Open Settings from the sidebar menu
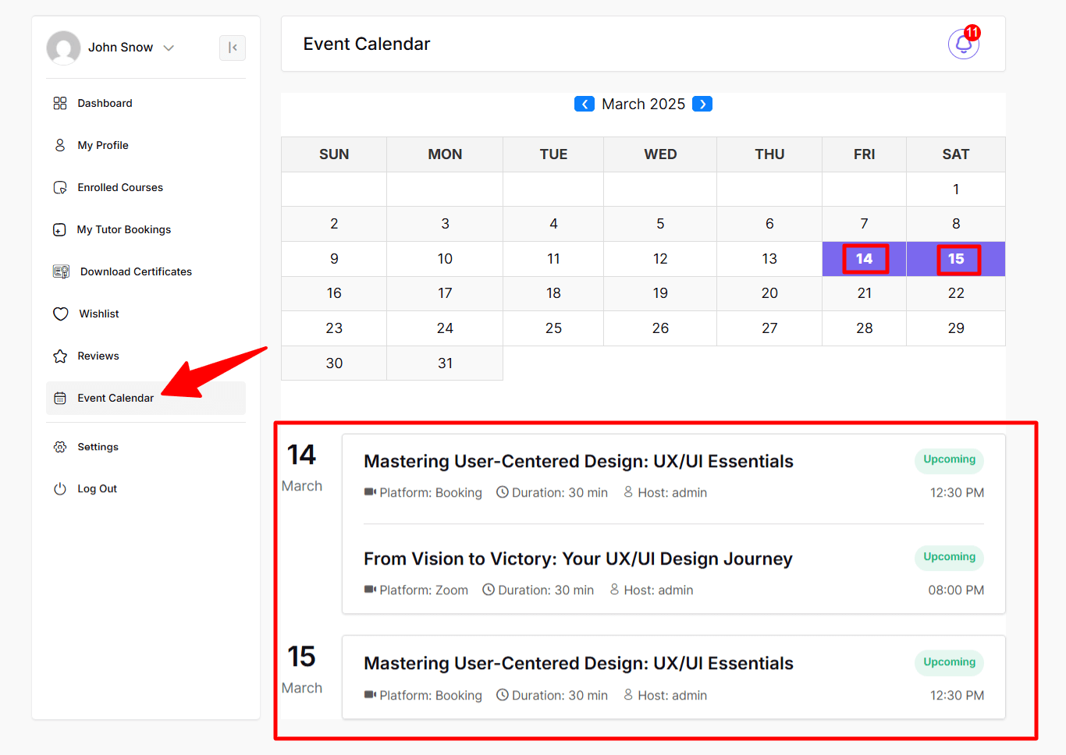The width and height of the screenshot is (1066, 755). [97, 447]
